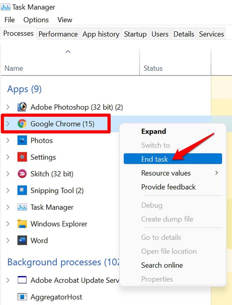Select the Skitch (32 bit) row text
This screenshot has width=232, height=305.
point(52,174)
